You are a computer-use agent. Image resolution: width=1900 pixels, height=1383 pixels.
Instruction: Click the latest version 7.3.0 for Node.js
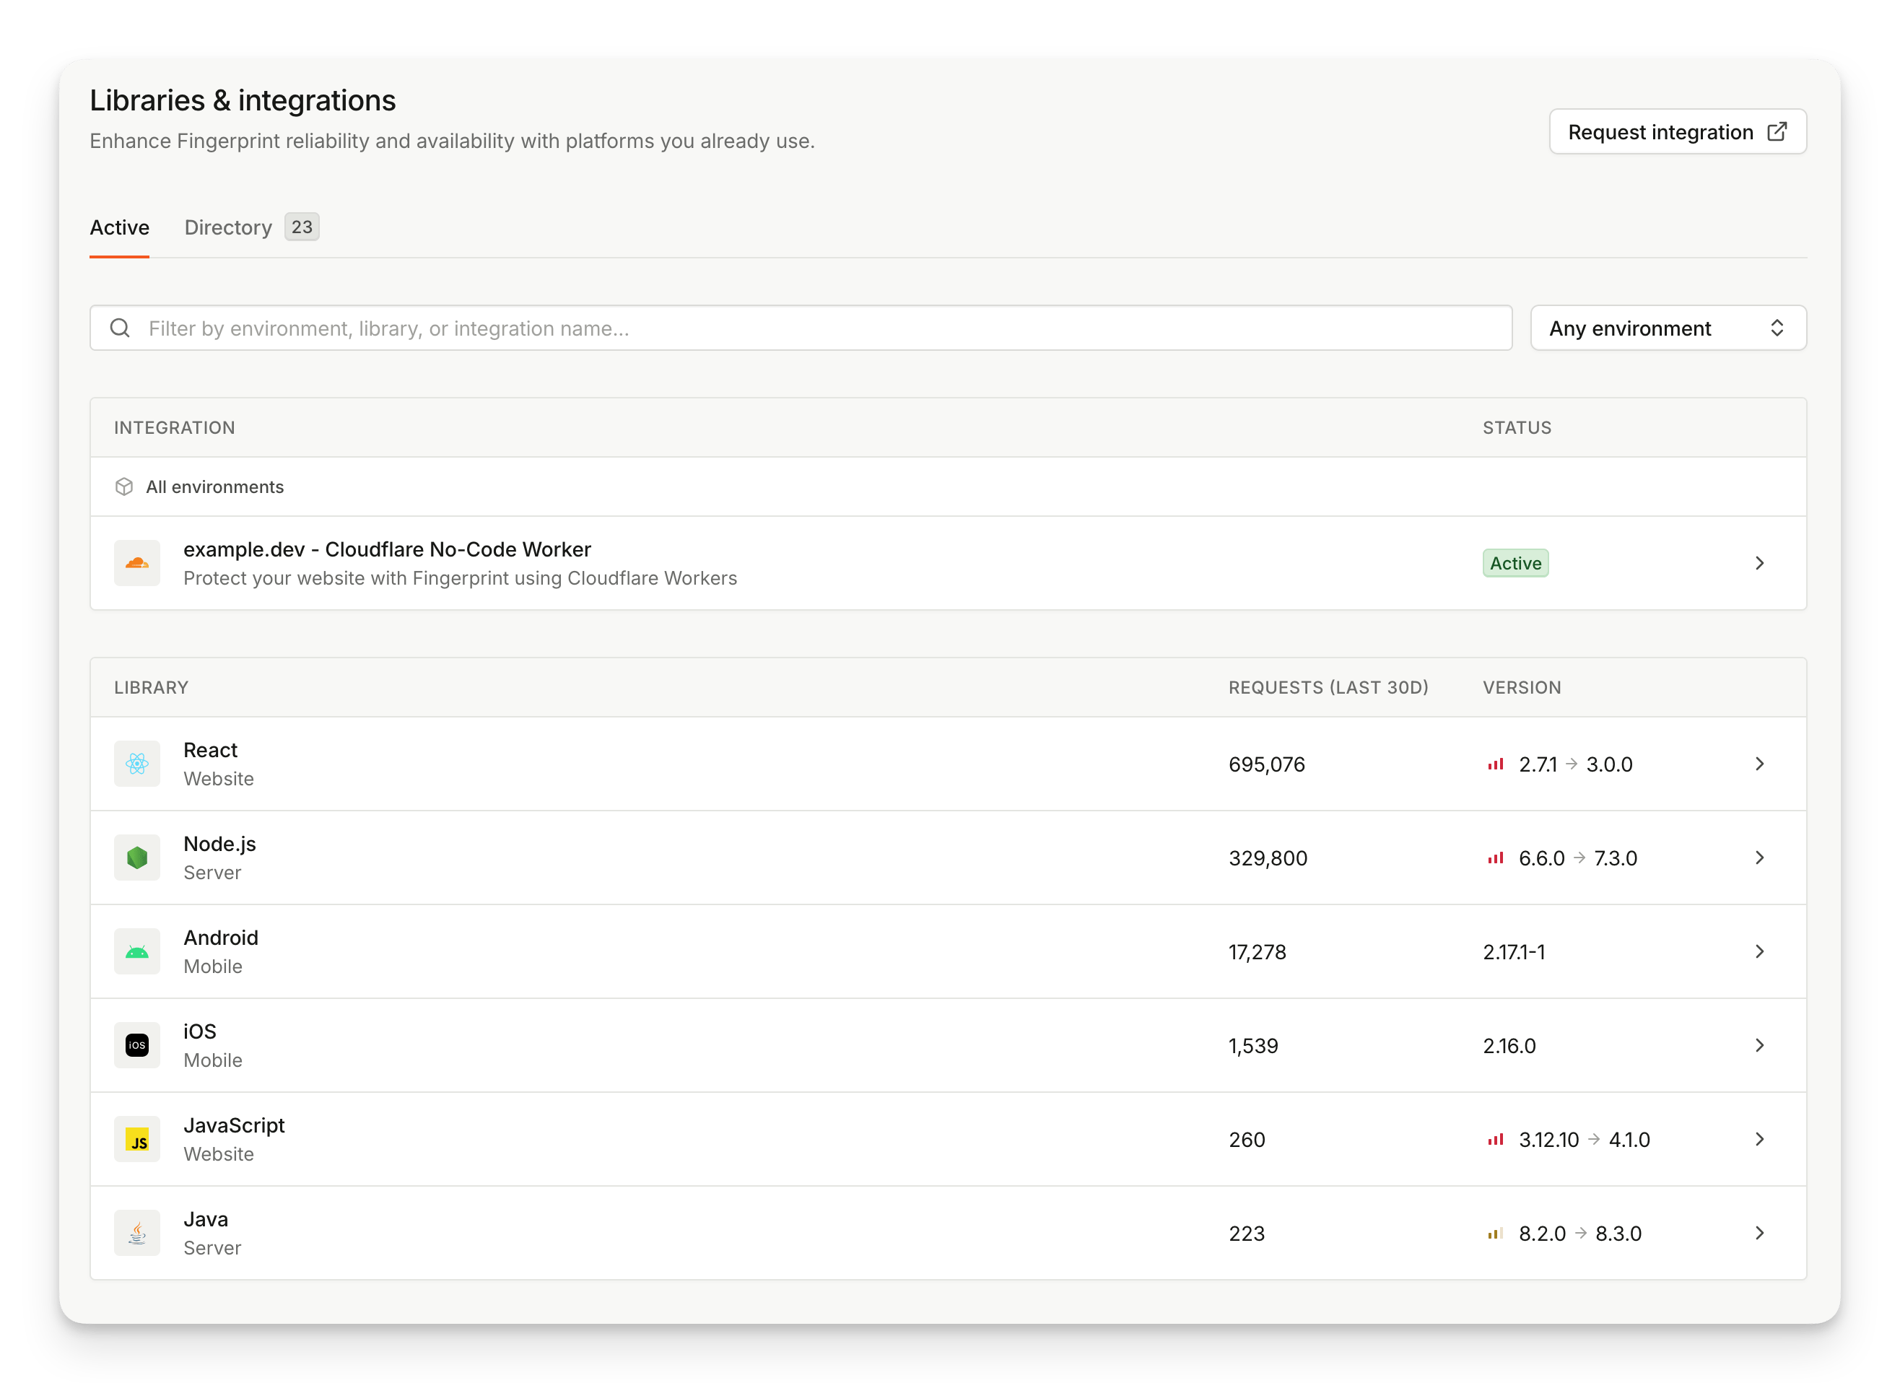[1615, 859]
